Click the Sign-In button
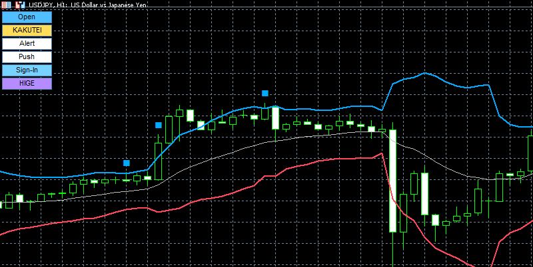This screenshot has height=267, width=533. [27, 70]
